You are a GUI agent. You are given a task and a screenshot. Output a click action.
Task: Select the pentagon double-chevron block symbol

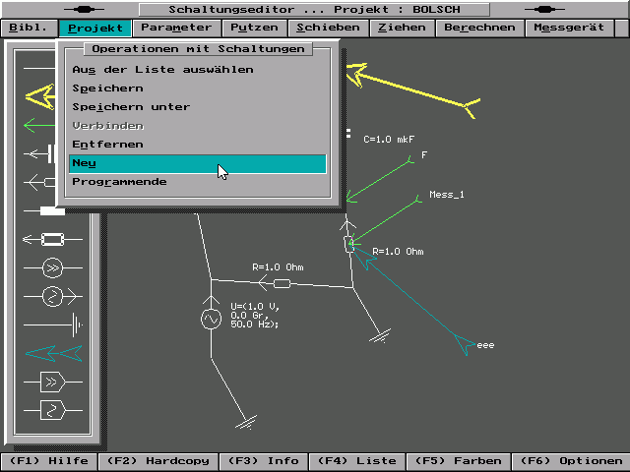[51, 381]
